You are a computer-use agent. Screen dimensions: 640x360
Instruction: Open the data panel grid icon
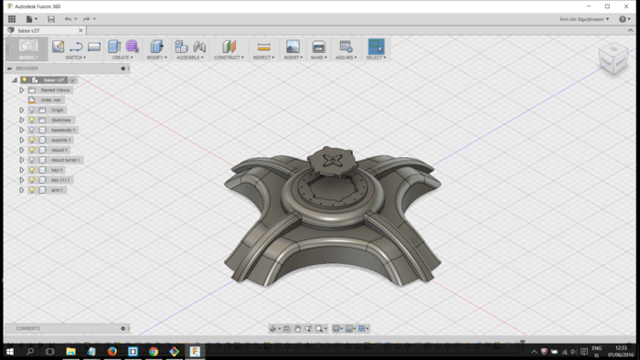tap(12, 19)
